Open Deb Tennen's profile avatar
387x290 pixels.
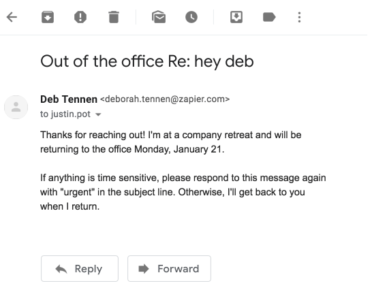pos(16,108)
